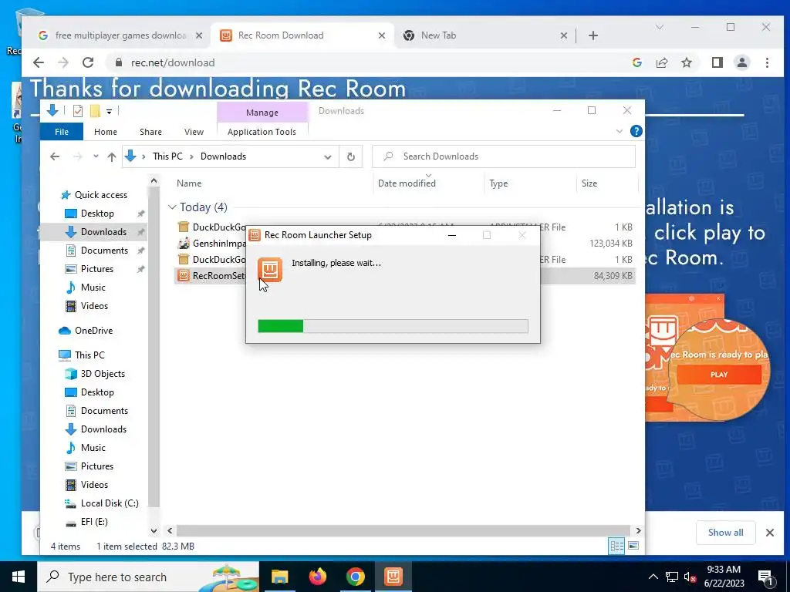Screen dimensions: 790x592
Task: Go back in File Explorer
Action: tap(55, 156)
